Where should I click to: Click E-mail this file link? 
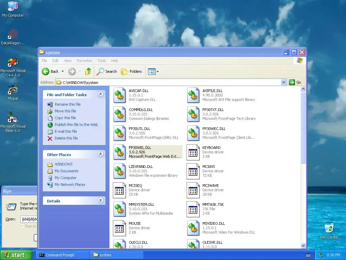[x=66, y=131]
